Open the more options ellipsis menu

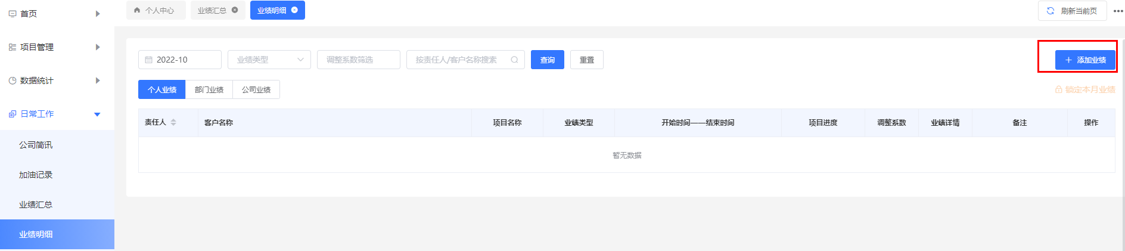pyautogui.click(x=1118, y=11)
